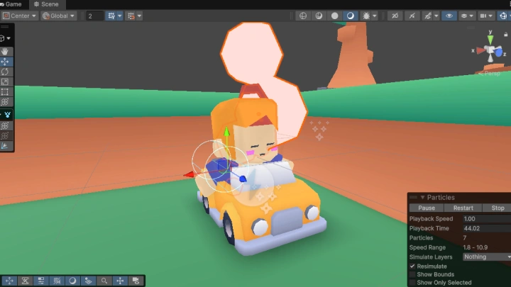Stop the particle simulation
The width and height of the screenshot is (511, 287).
498,208
